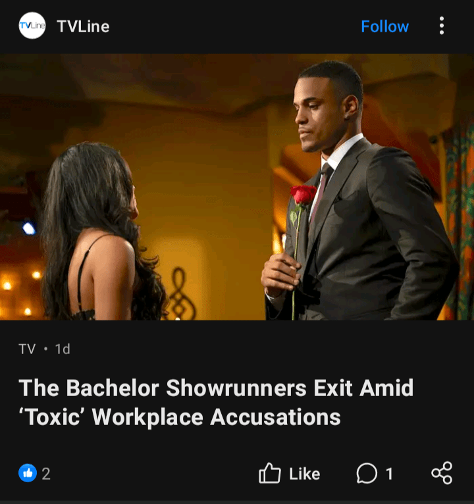The image size is (474, 504).
Task: Click the red rose in the photo
Action: coord(303,194)
